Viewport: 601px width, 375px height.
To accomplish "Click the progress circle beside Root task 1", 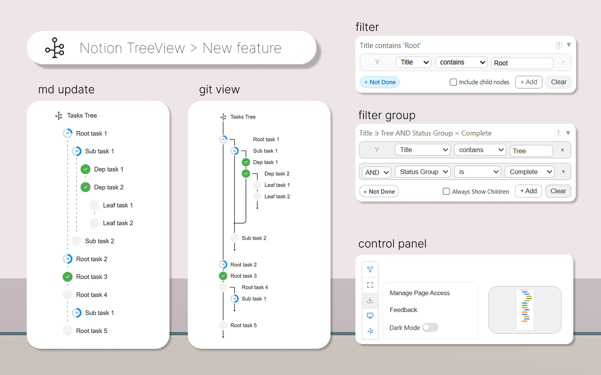I will click(67, 133).
